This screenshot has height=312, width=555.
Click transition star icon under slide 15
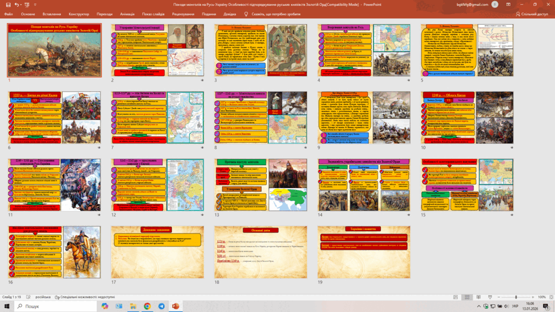click(x=511, y=215)
